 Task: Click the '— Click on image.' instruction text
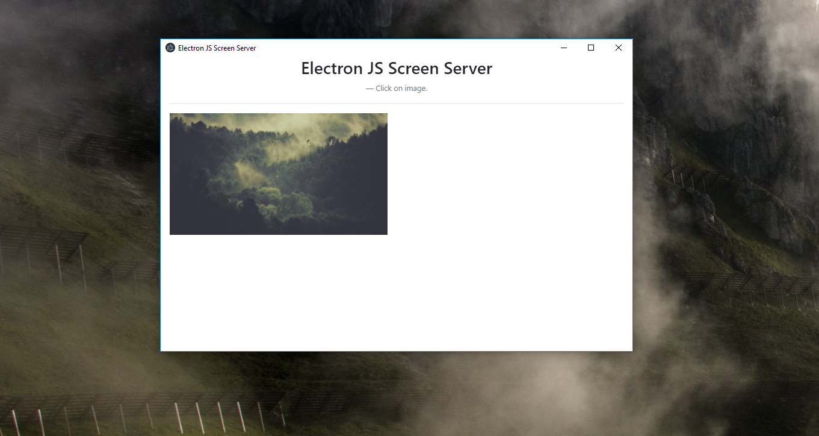396,88
